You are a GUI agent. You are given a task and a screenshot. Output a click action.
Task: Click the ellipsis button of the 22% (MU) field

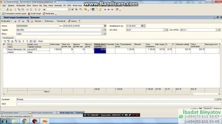tap(165, 30)
